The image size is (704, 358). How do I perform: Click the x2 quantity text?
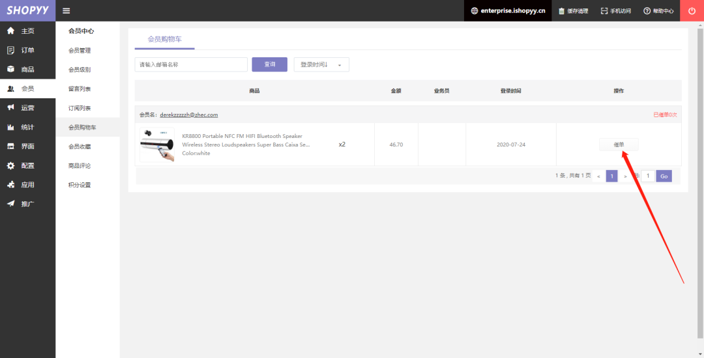[x=342, y=145]
